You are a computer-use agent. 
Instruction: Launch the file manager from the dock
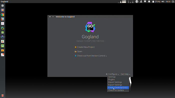pyautogui.click(x=2, y=10)
